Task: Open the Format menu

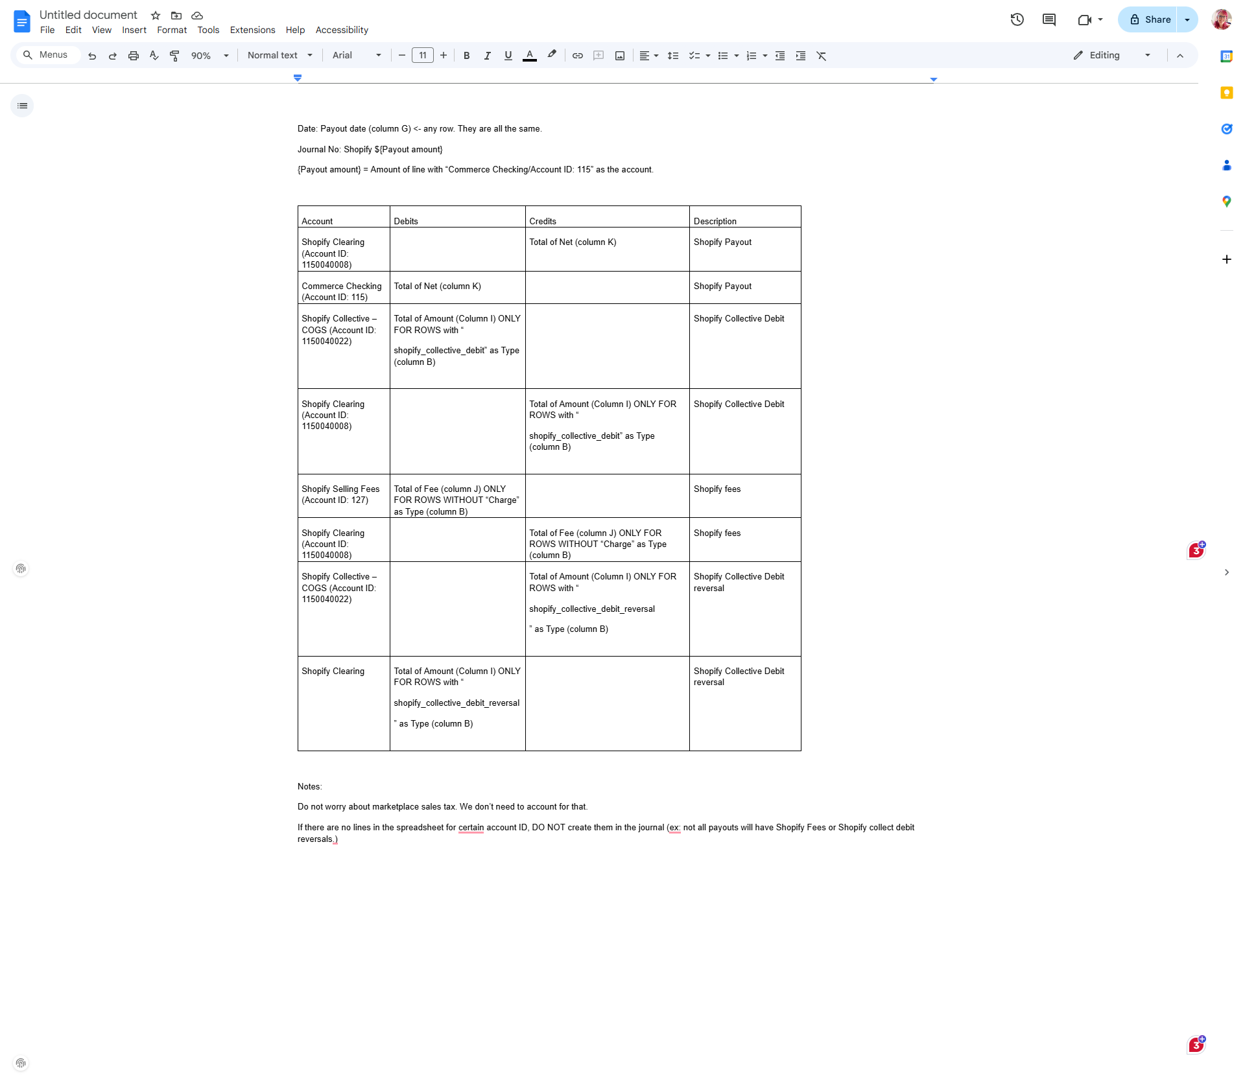Action: [x=171, y=30]
